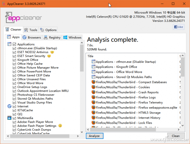Uncheck OneDrive Setup Logs checkbox
This screenshot has height=144, width=190.
pyautogui.click(x=14, y=87)
